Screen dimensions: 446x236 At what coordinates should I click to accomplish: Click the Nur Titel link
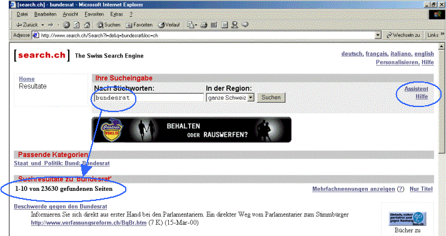point(421,189)
